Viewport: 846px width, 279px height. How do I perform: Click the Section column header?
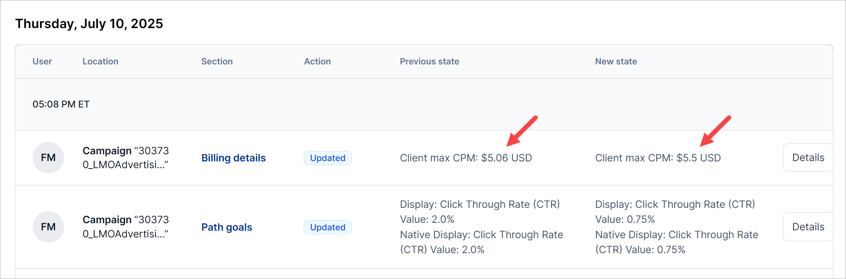click(217, 61)
